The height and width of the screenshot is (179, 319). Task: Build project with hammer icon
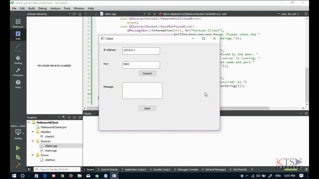point(18,166)
